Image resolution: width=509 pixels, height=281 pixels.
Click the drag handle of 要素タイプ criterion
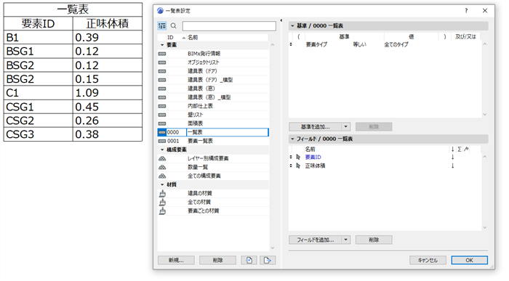[291, 44]
